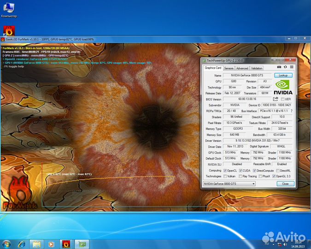311x249 pixels.
Task: Click the bus interface question mark
Action: tap(291, 111)
